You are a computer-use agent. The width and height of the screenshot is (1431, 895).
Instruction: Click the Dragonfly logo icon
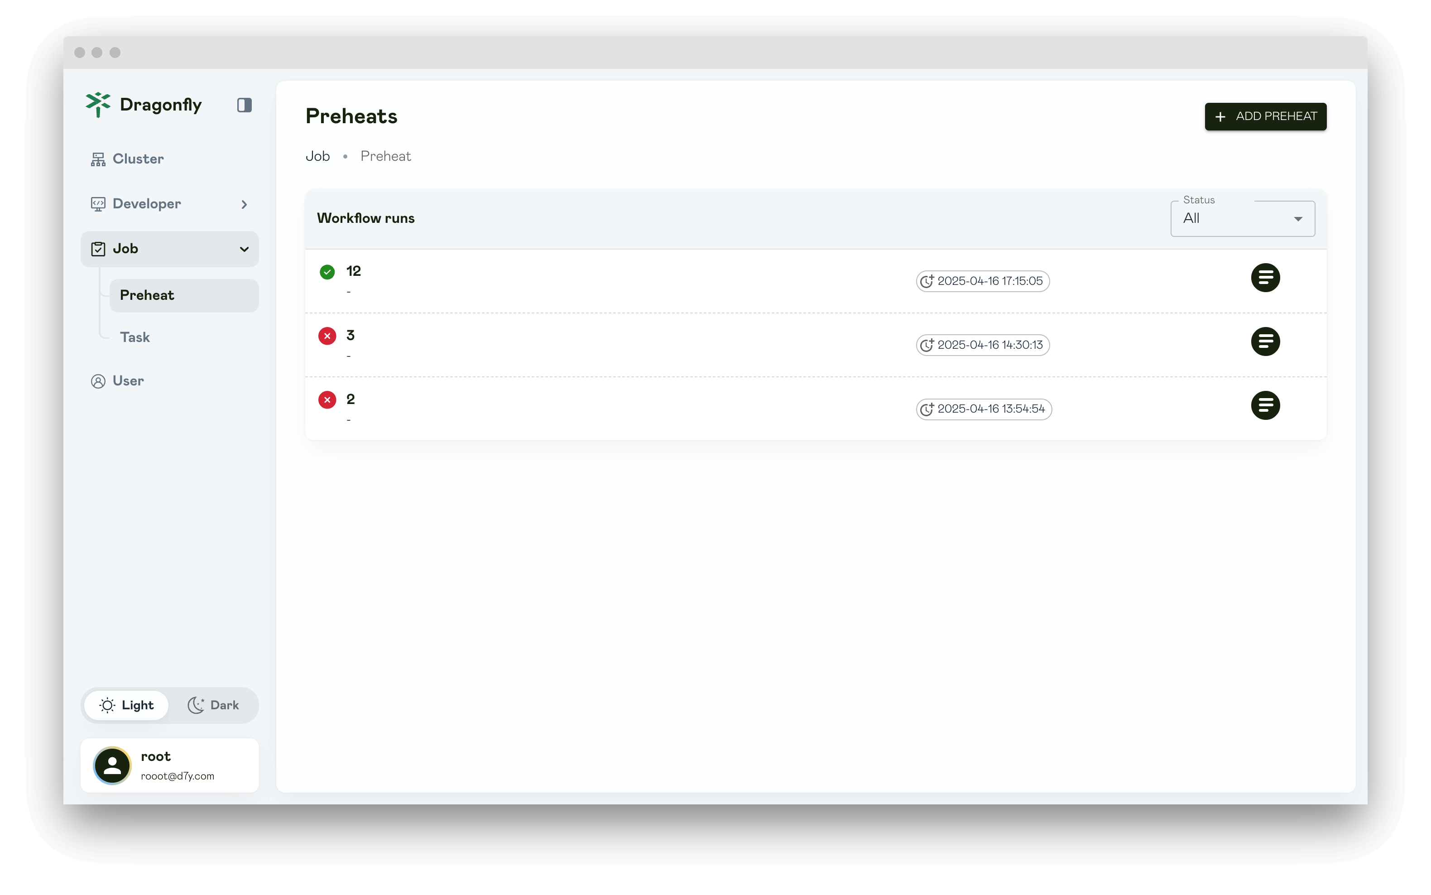(x=98, y=105)
